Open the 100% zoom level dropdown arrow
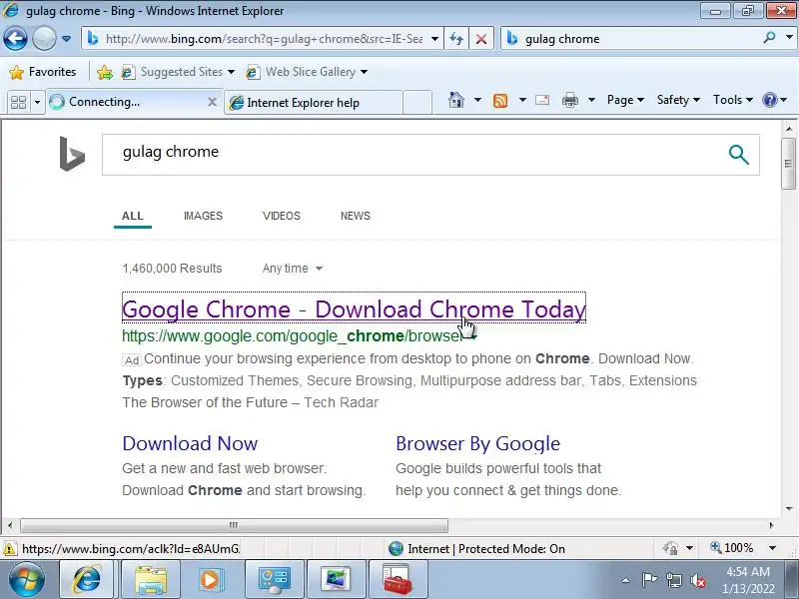 (x=772, y=548)
